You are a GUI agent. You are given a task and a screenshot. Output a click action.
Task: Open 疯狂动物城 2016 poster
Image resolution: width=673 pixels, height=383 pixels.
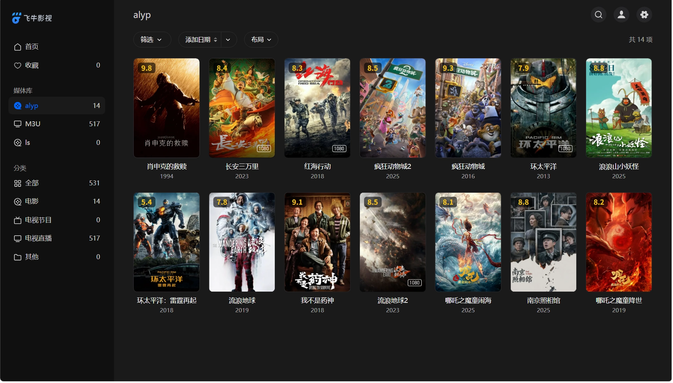coord(468,108)
